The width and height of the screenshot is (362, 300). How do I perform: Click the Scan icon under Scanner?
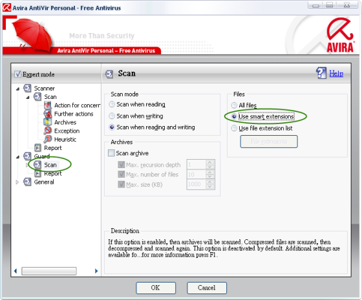coord(37,97)
